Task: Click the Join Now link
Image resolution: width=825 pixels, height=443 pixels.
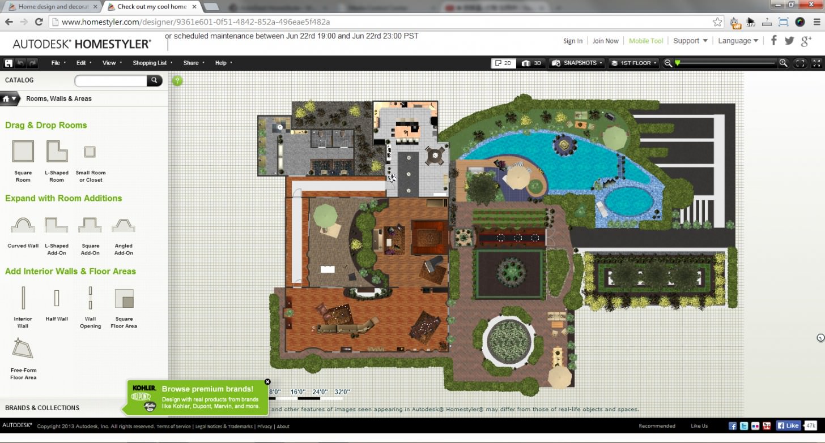Action: pos(605,40)
